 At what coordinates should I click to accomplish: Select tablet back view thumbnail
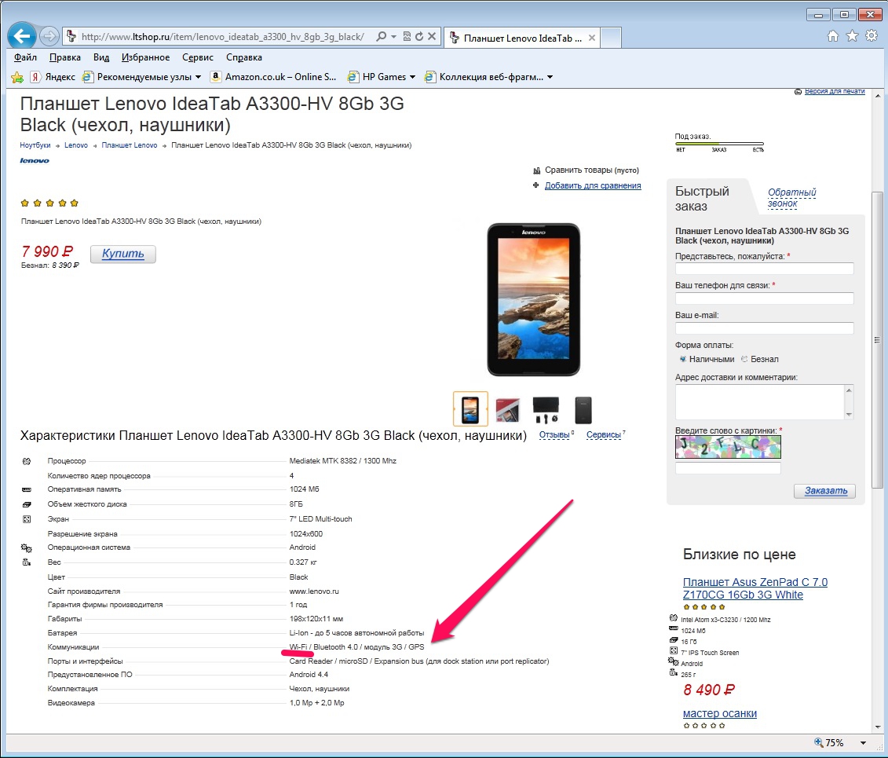coord(583,409)
